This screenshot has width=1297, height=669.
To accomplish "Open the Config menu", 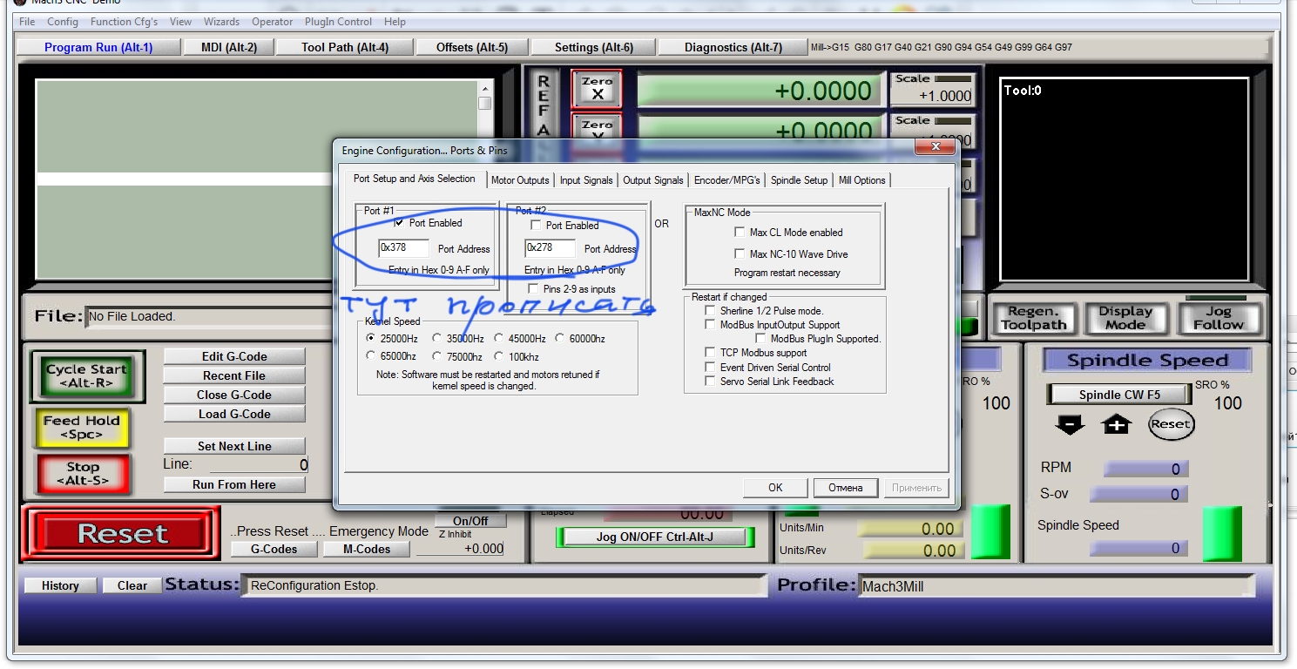I will (x=63, y=22).
